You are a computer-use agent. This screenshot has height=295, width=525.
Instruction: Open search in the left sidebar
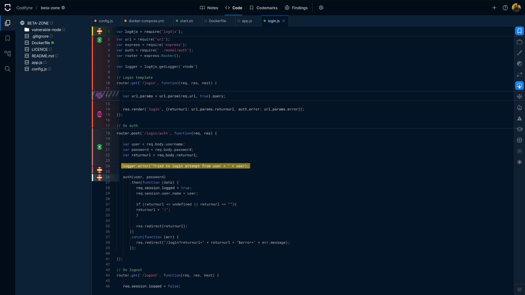(8, 69)
